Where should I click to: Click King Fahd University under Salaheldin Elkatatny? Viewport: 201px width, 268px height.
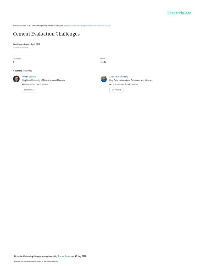pyautogui.click(x=131, y=80)
